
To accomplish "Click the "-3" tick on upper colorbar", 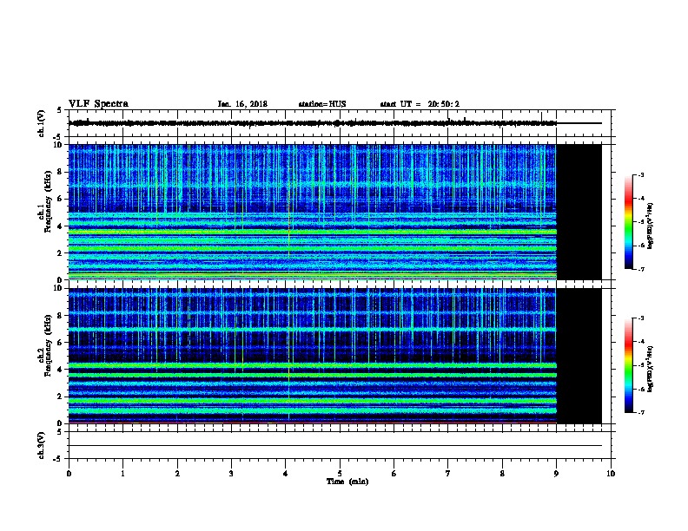I will point(641,175).
